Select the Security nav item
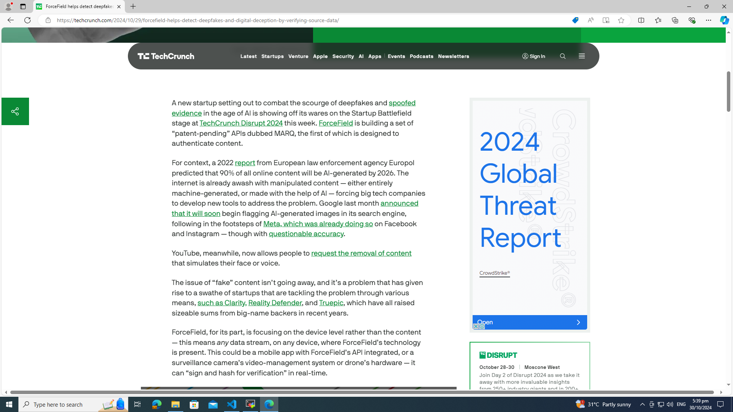 (343, 56)
